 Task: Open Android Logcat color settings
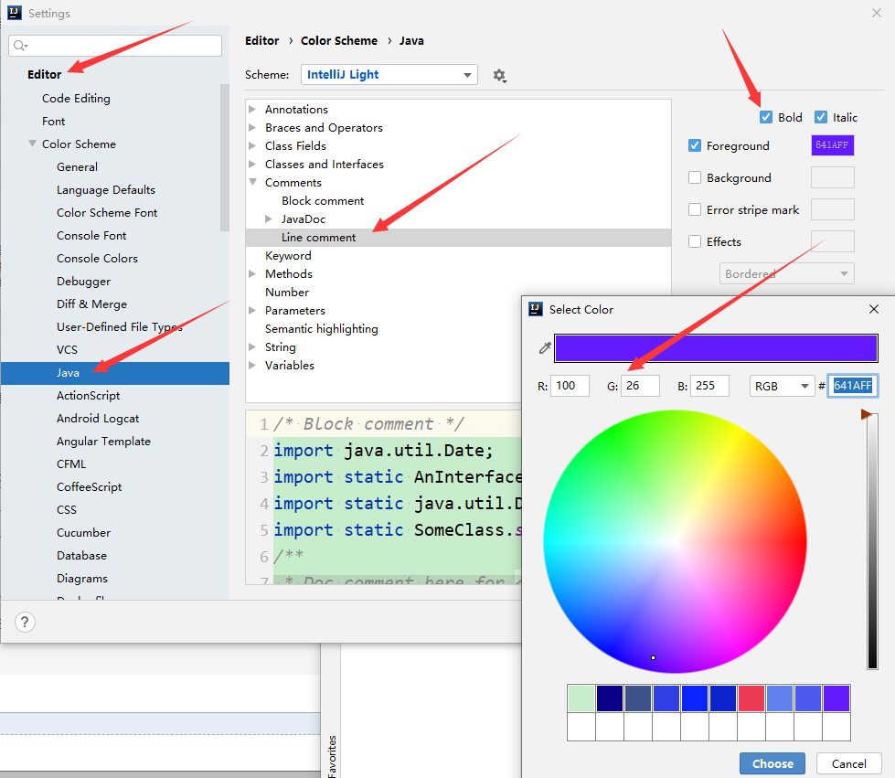coord(98,419)
